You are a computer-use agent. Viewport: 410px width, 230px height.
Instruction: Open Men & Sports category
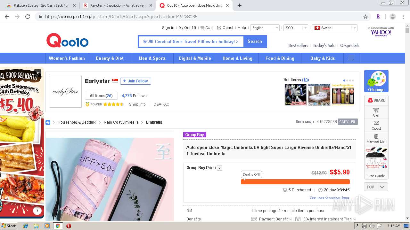click(152, 58)
